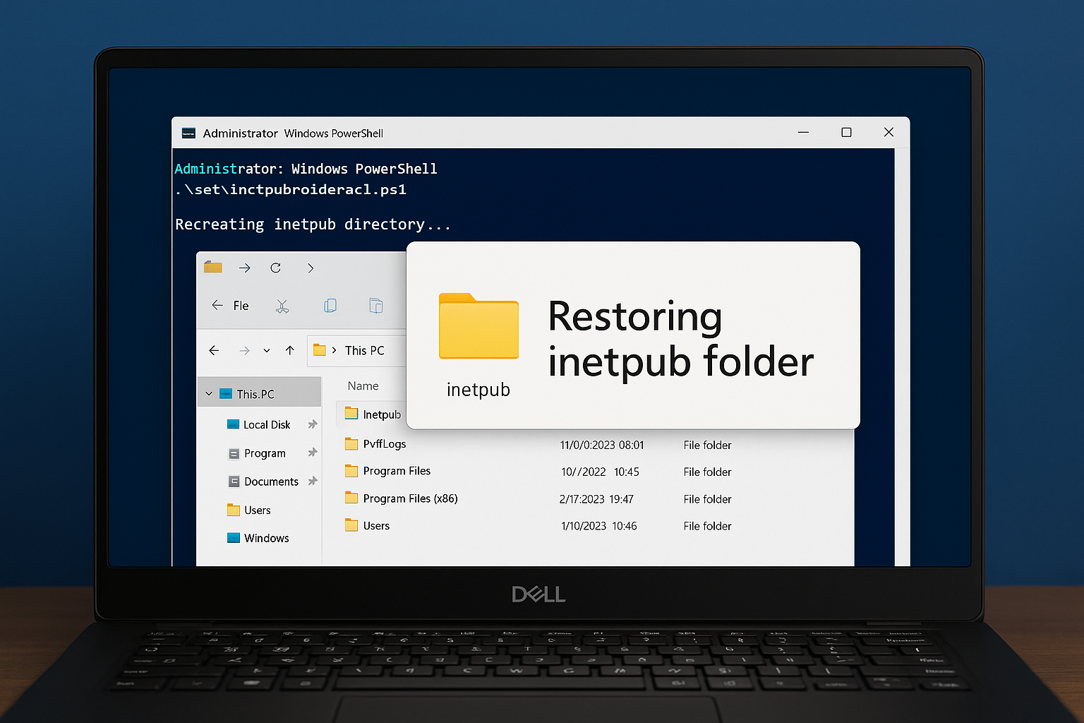Select the Users folder in file list
The height and width of the screenshot is (723, 1084).
376,526
